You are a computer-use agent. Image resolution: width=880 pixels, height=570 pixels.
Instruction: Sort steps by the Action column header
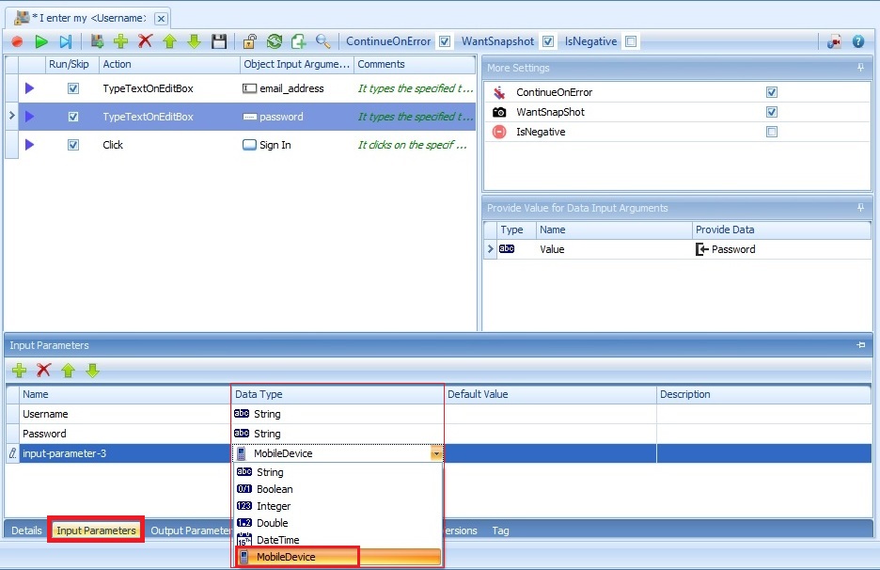(169, 64)
